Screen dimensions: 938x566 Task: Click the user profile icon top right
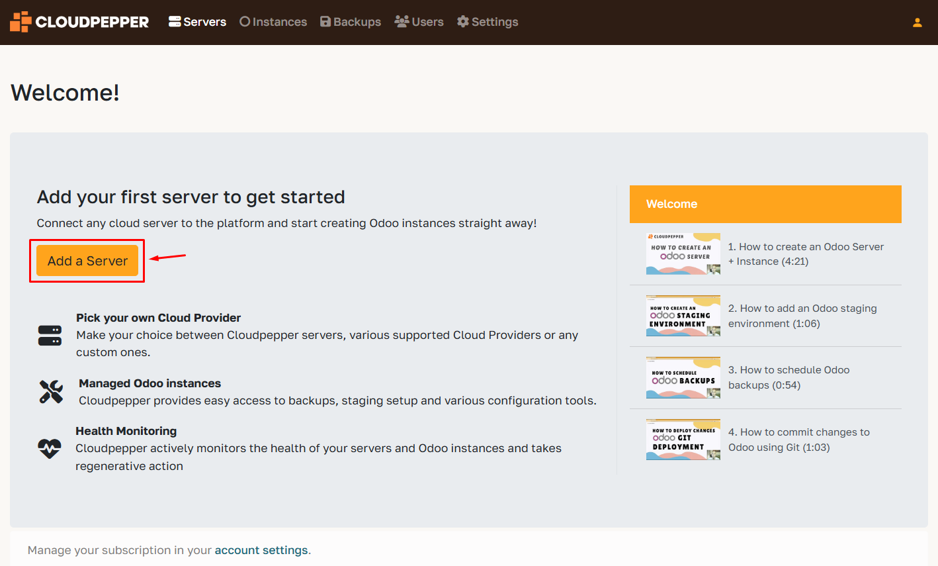(x=917, y=22)
